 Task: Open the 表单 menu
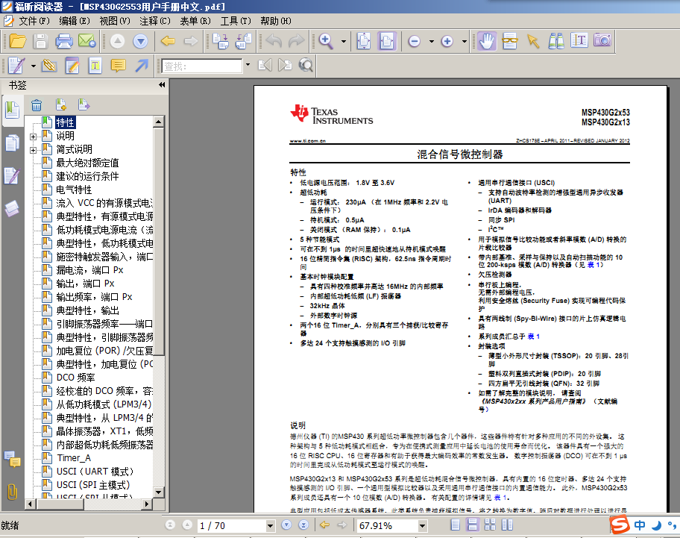(195, 21)
